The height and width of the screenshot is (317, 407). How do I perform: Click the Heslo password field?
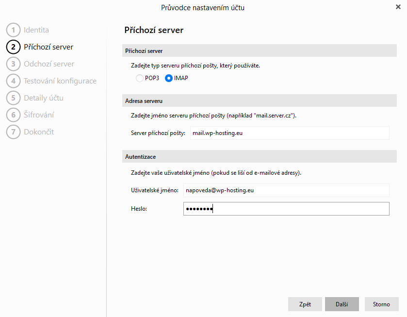click(286, 209)
